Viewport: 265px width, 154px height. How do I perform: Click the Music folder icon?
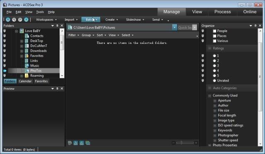point(26,65)
